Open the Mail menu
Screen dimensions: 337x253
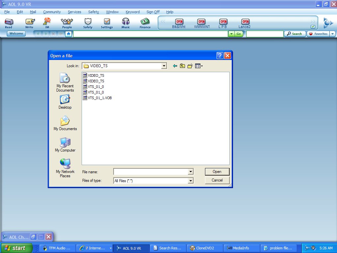coord(33,12)
